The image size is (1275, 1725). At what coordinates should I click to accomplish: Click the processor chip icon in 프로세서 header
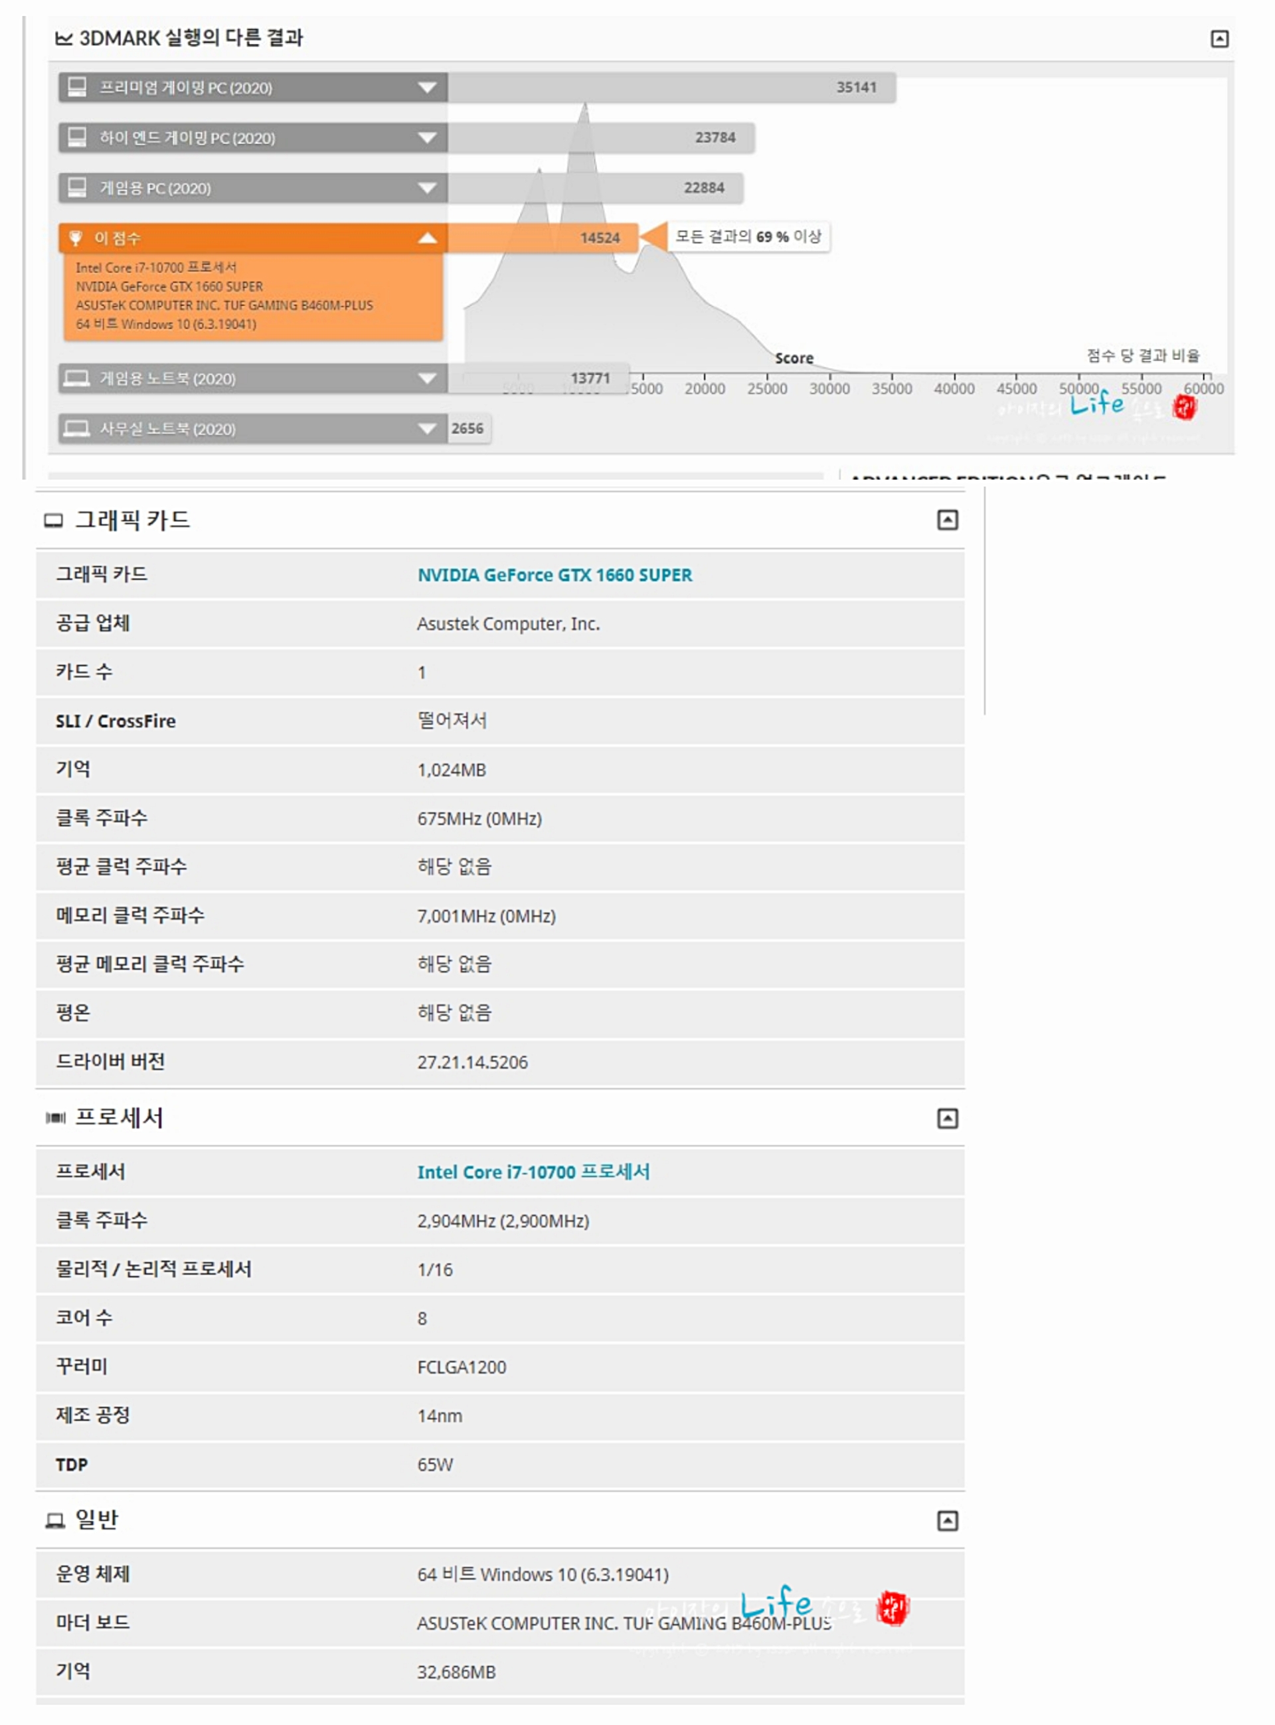(x=56, y=1119)
